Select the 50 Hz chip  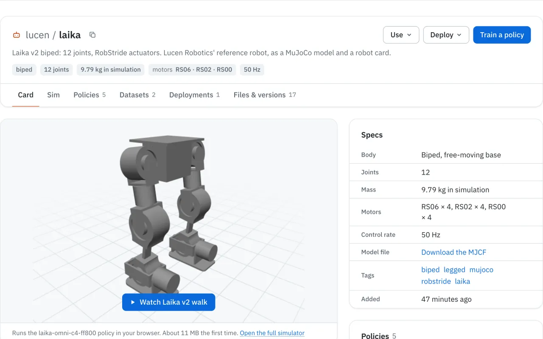click(x=252, y=69)
